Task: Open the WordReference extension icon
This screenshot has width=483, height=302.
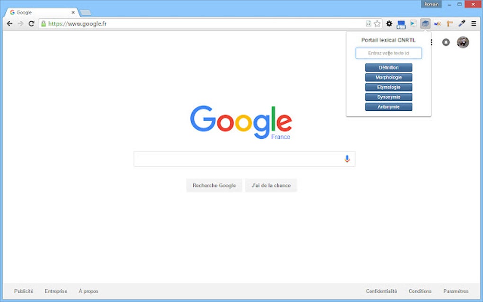Action: (x=437, y=23)
